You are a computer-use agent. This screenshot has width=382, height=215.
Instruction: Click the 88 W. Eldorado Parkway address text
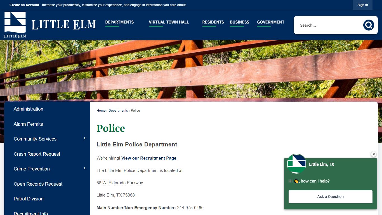point(120,183)
